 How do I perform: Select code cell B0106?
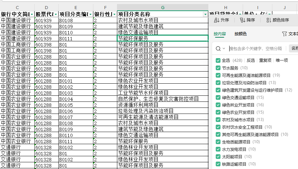coord(76,111)
